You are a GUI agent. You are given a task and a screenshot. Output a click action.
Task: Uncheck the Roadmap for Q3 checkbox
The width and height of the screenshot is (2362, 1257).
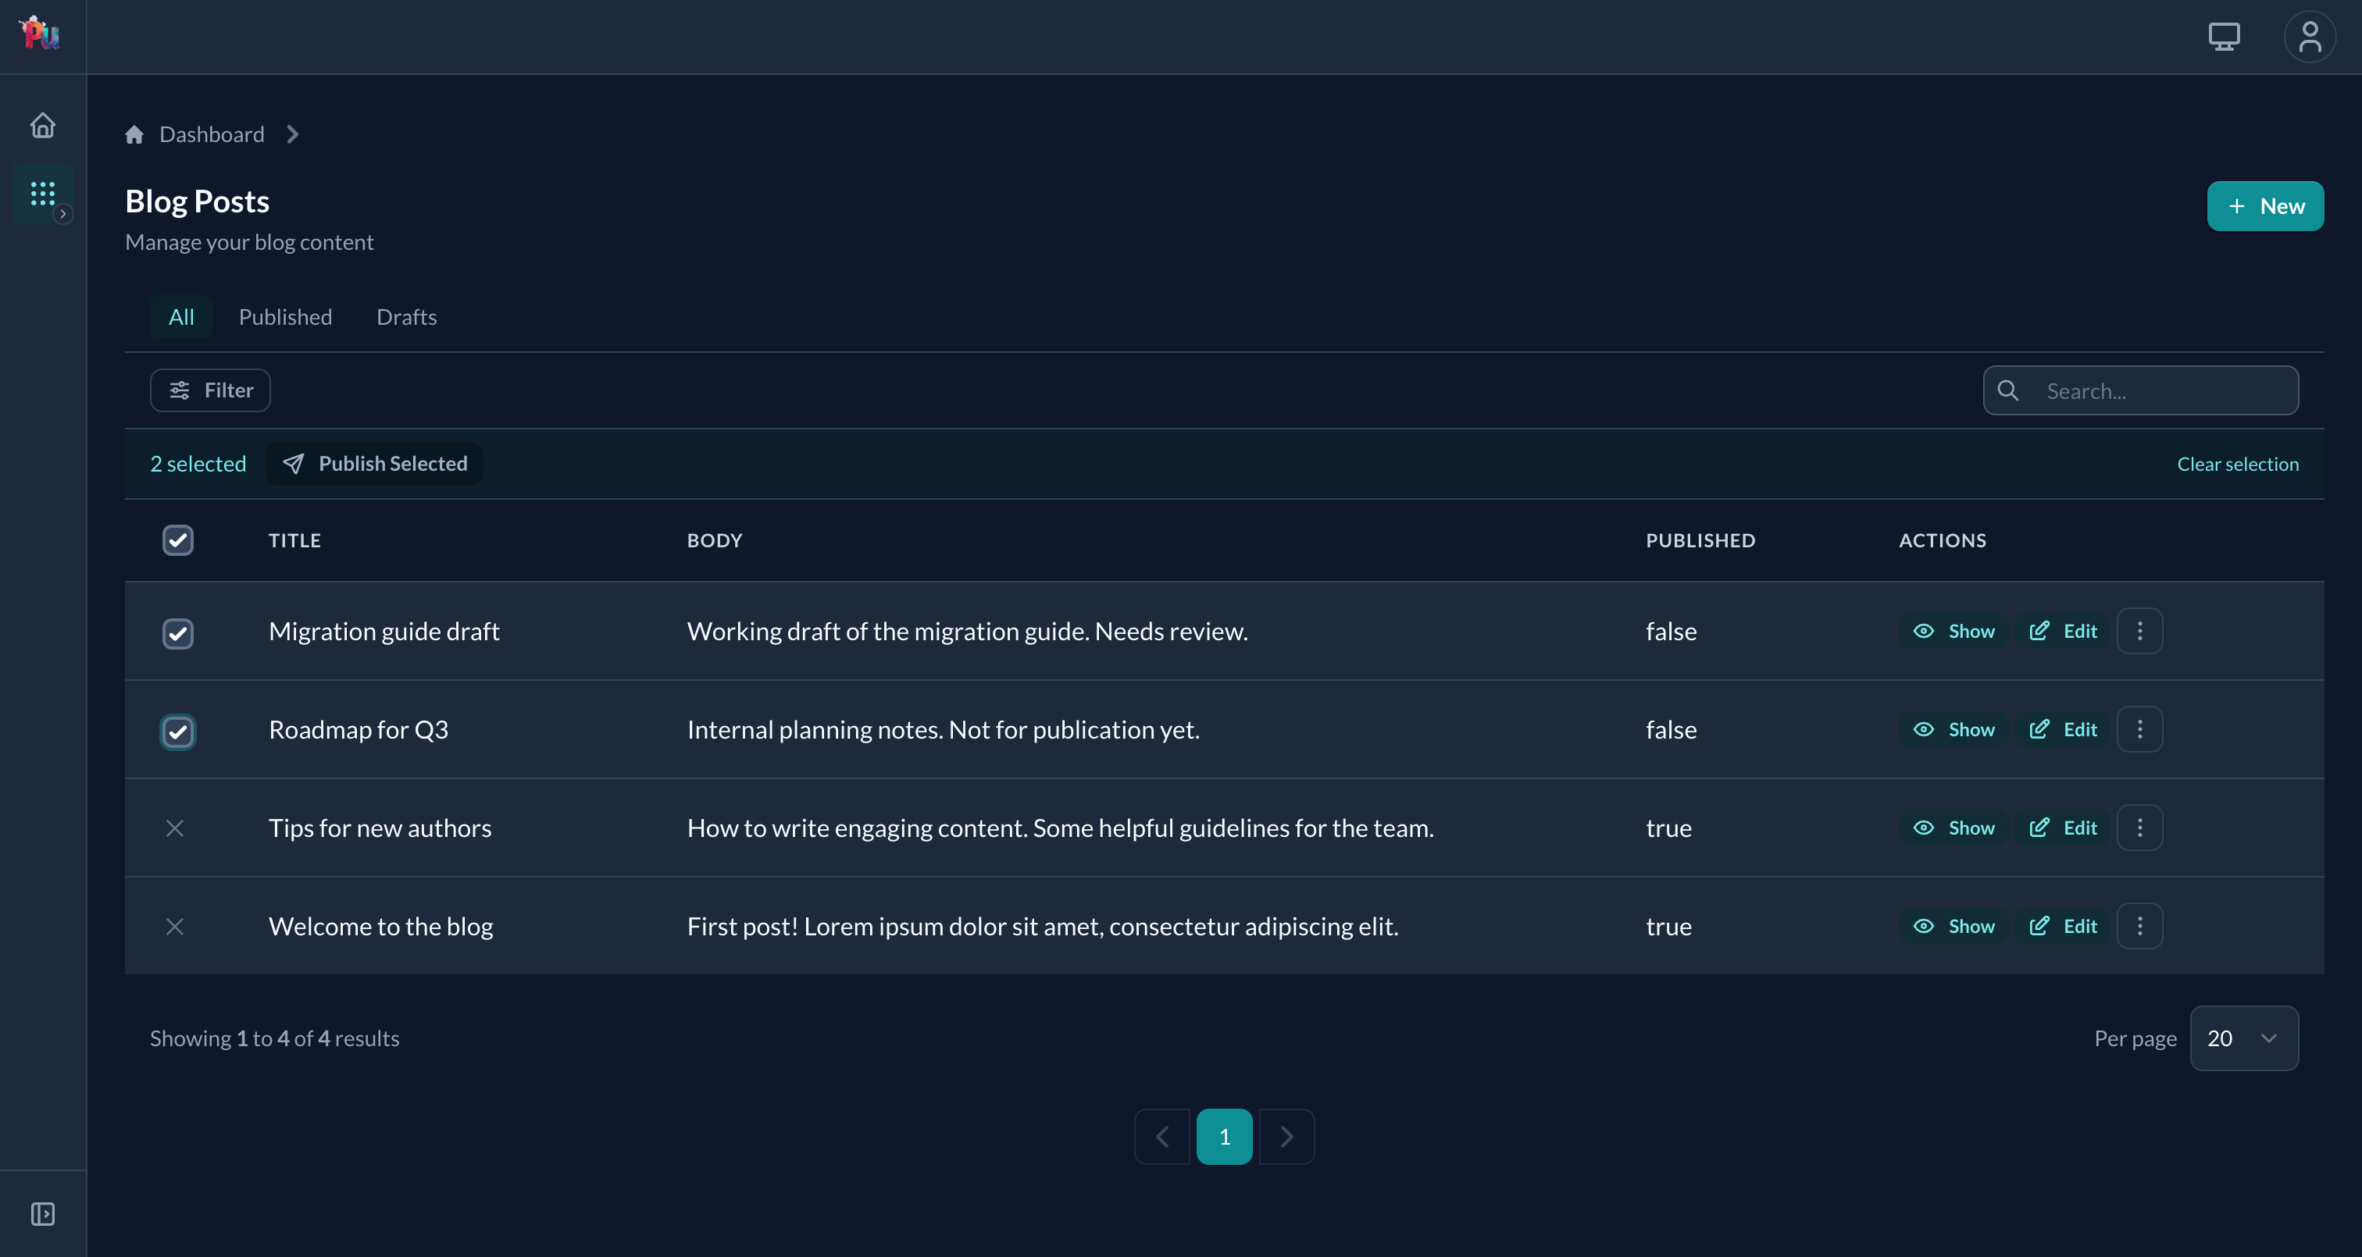coord(178,732)
